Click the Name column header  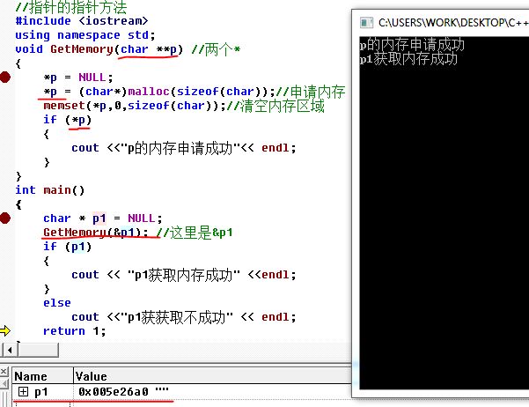pyautogui.click(x=43, y=376)
